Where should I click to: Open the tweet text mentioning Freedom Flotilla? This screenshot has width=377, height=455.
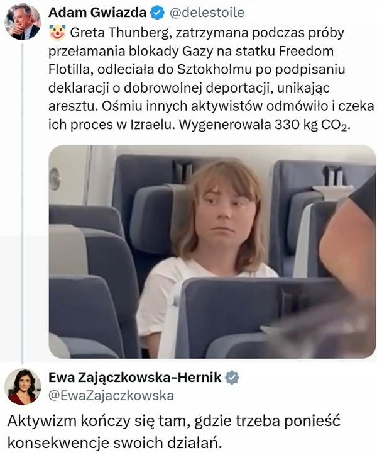211,79
